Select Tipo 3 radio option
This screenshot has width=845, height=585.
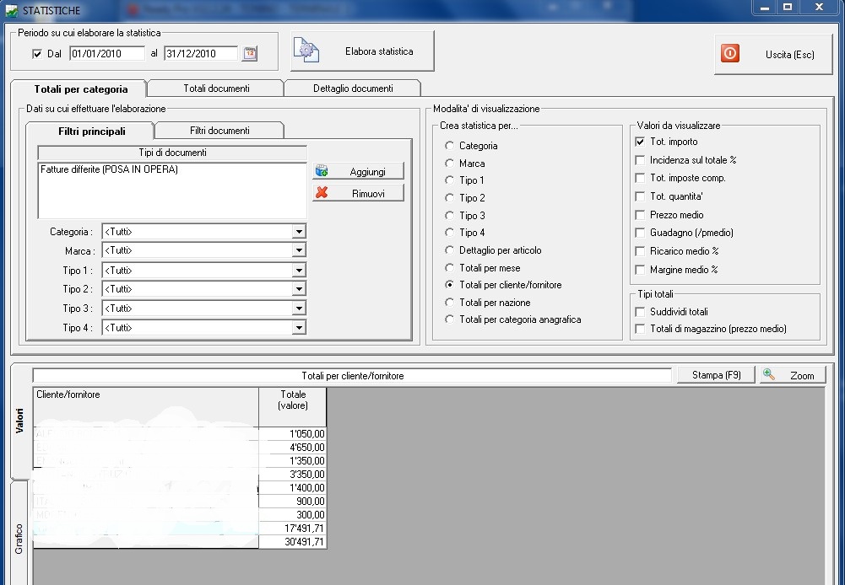[x=449, y=215]
